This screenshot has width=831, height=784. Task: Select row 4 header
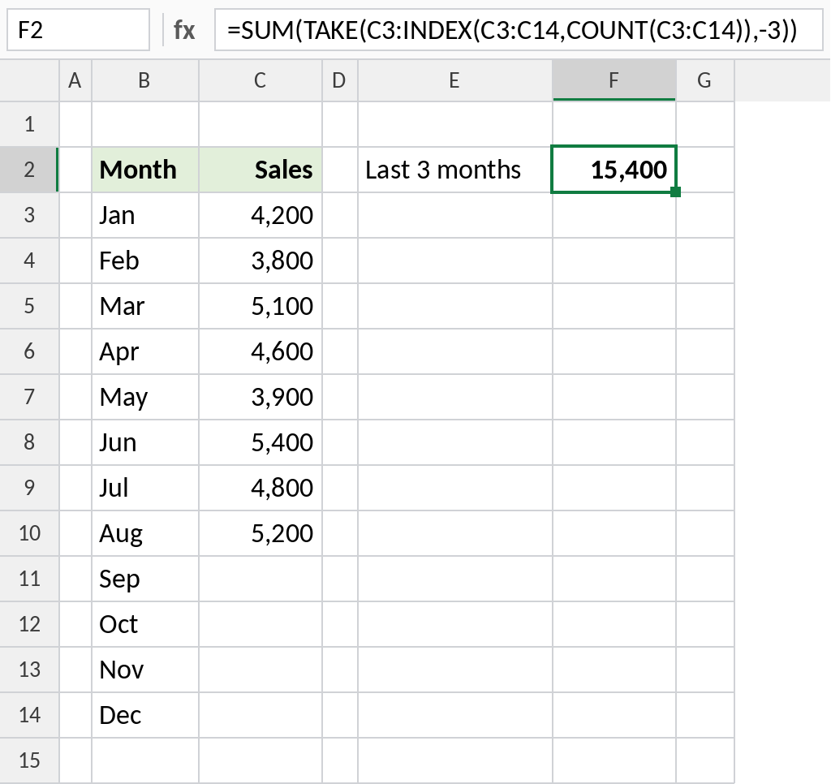click(30, 261)
